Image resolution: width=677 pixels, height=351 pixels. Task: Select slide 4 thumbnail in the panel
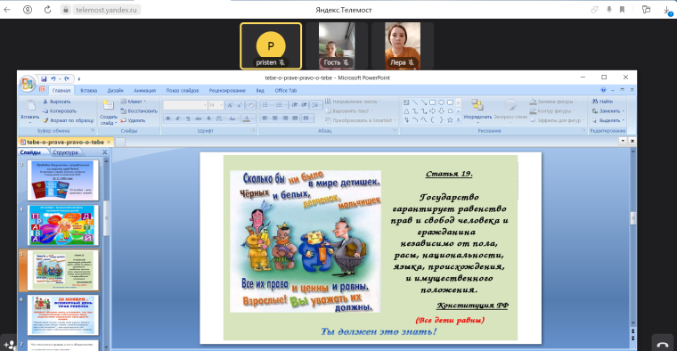click(63, 225)
